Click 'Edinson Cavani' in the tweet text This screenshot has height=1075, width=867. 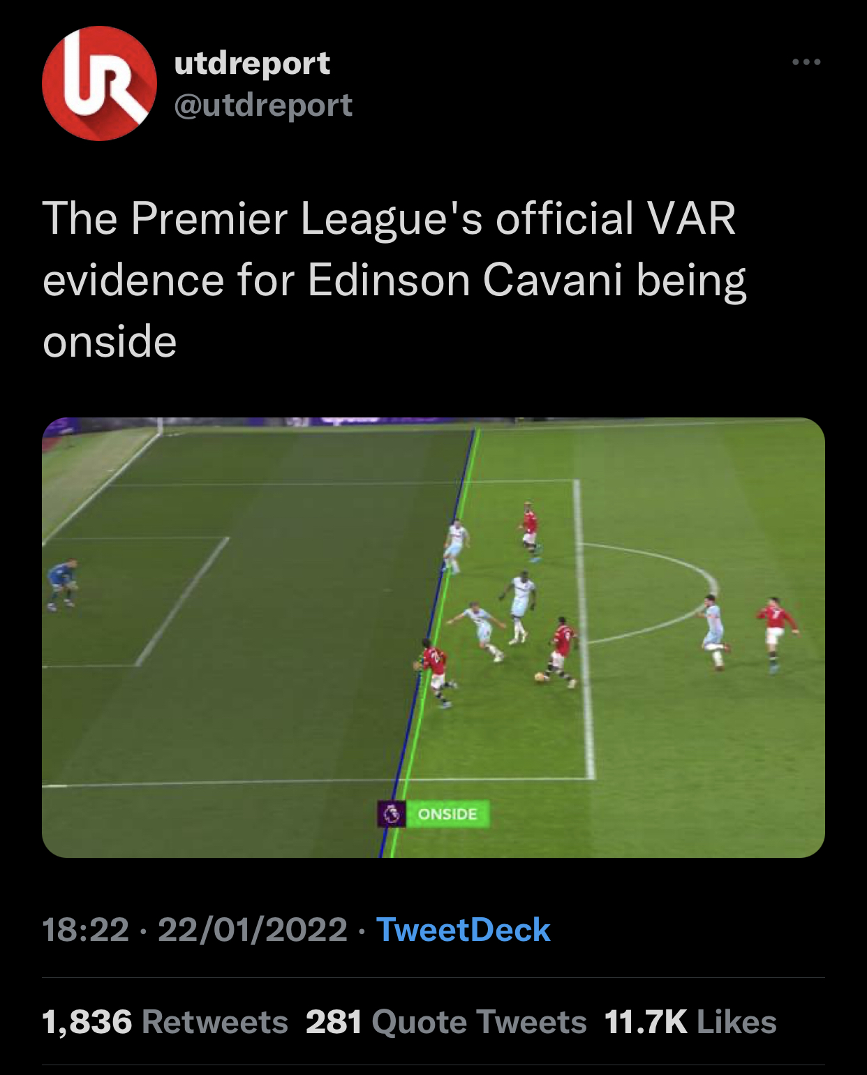pos(464,280)
